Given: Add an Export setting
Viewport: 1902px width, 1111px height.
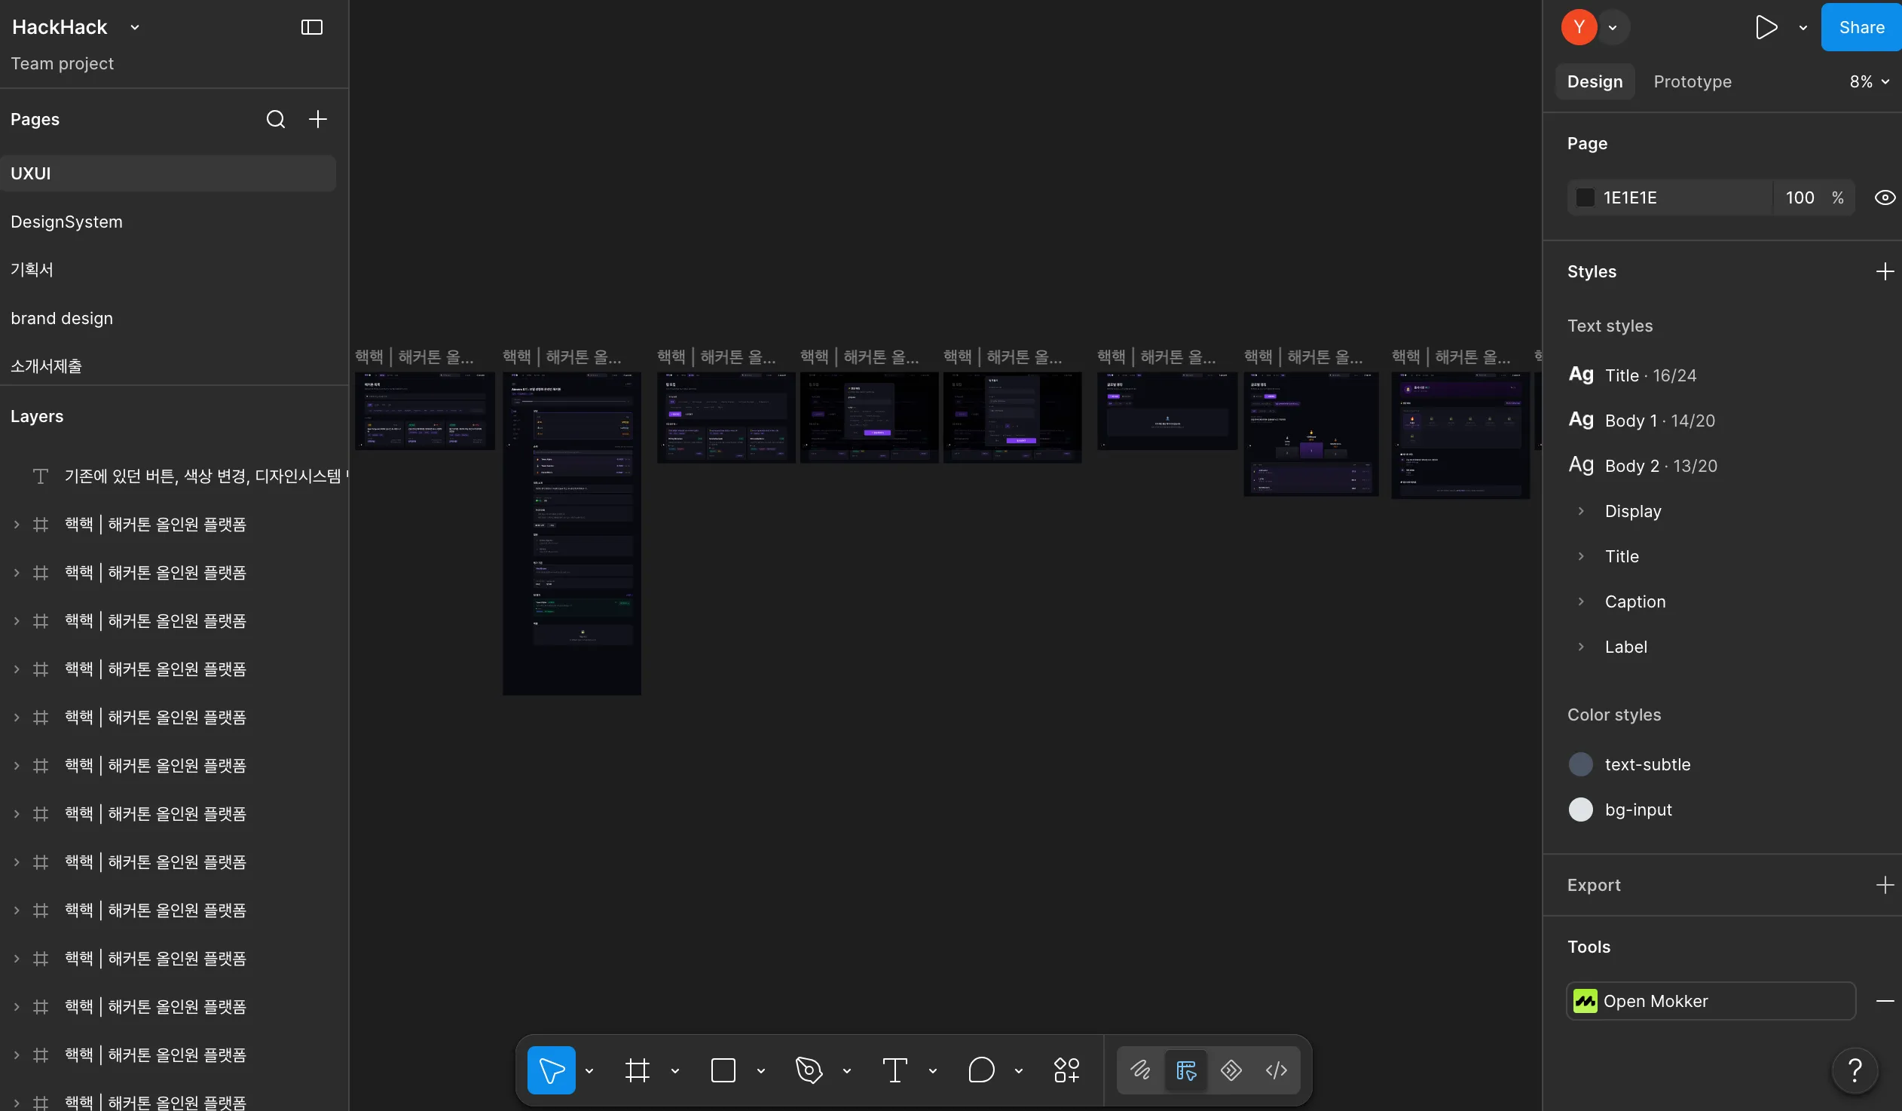Looking at the screenshot, I should pos(1885,885).
